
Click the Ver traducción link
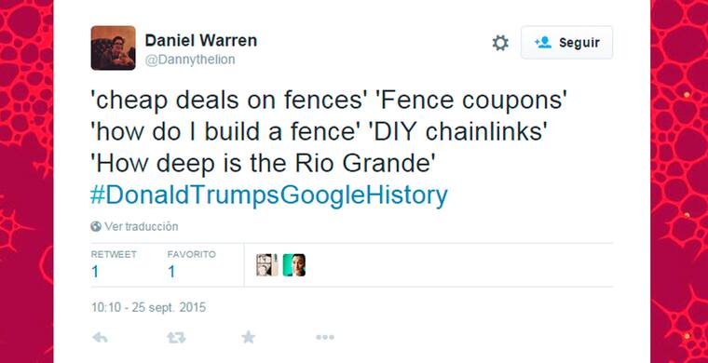[142, 226]
